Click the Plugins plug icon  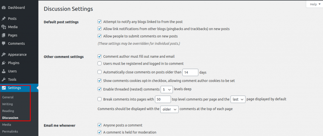pyautogui.click(x=4, y=63)
